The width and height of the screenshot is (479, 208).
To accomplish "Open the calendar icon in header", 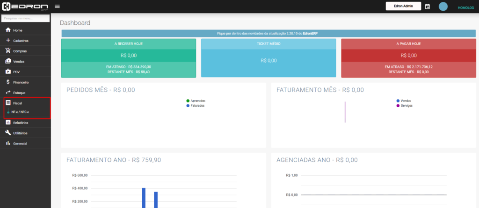I will 427,7.
